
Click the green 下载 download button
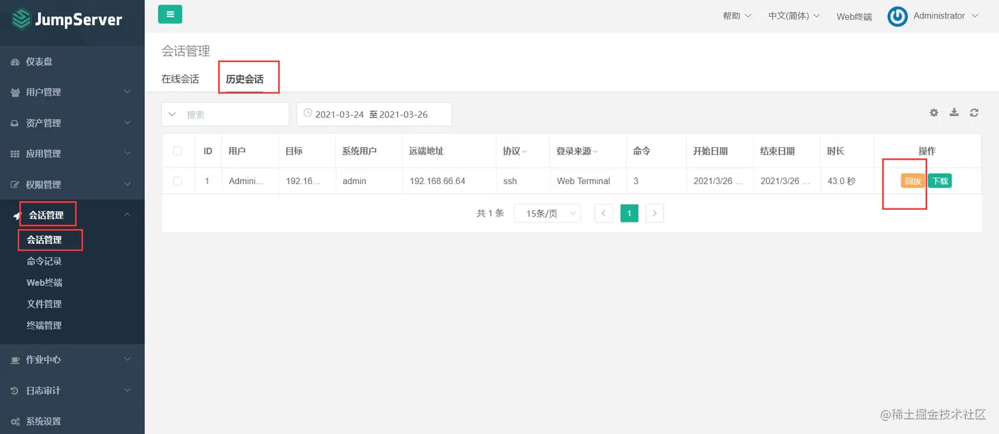940,181
